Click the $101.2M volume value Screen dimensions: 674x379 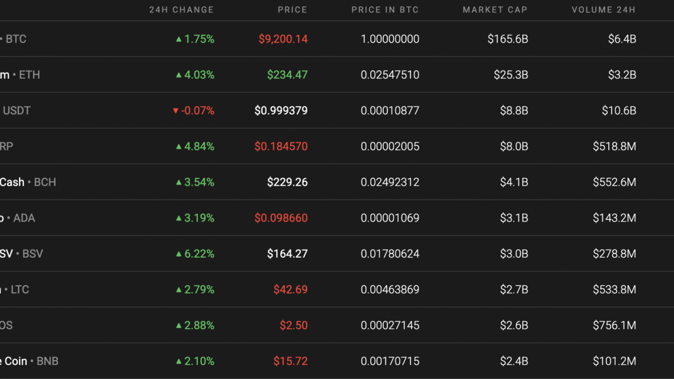[614, 361]
